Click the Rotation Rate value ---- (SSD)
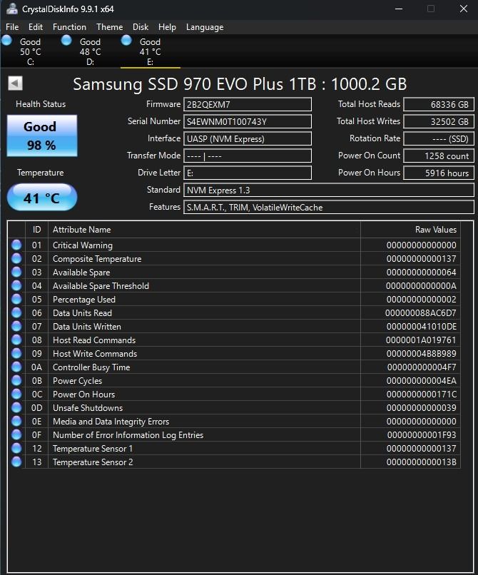 coord(438,138)
